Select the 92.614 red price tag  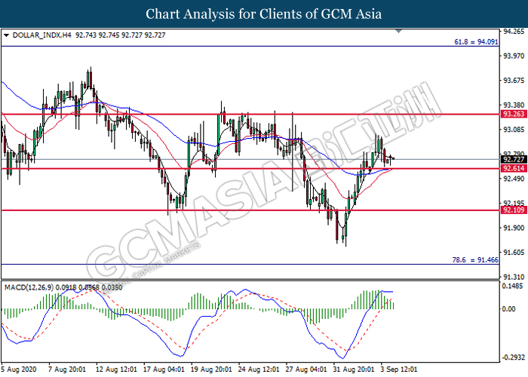click(511, 169)
